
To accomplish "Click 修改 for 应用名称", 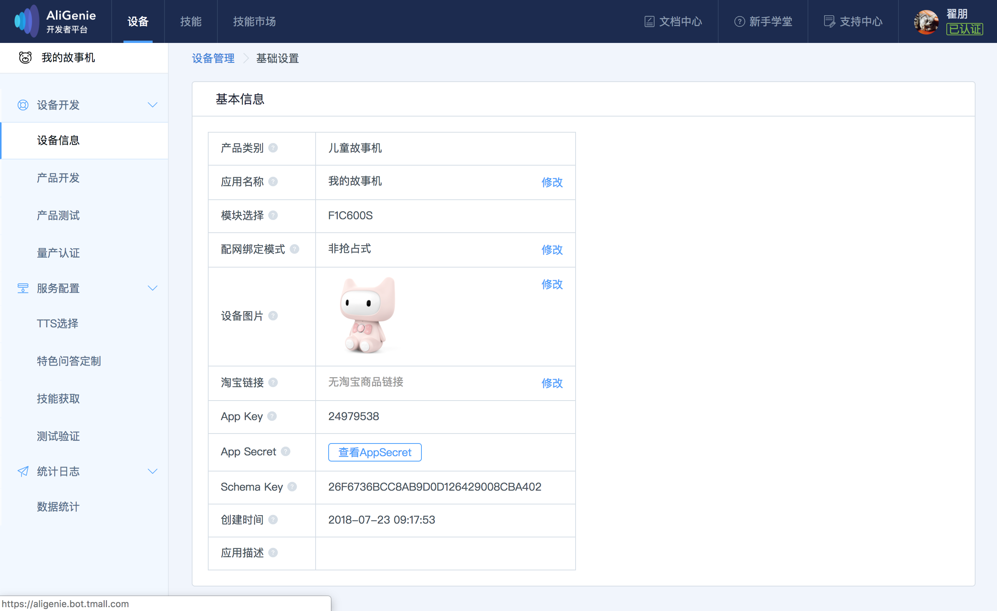I will click(552, 182).
